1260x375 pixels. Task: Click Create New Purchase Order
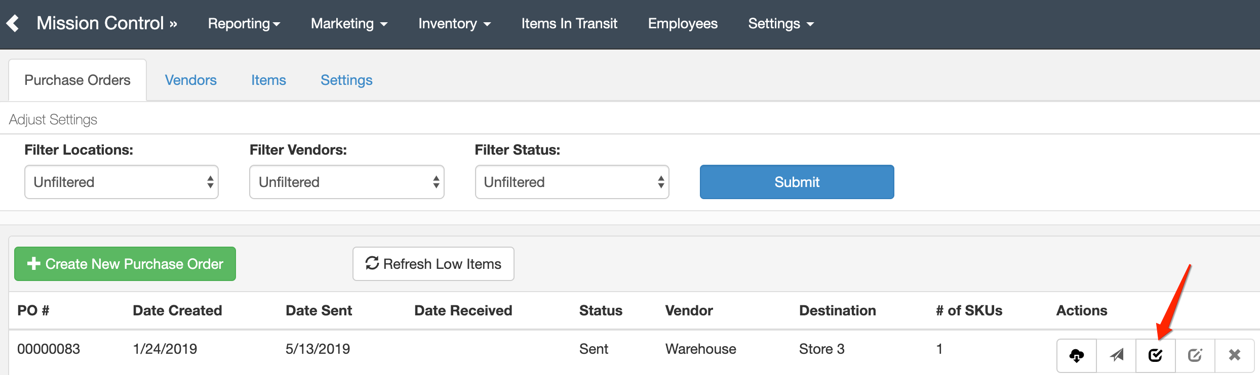(125, 264)
